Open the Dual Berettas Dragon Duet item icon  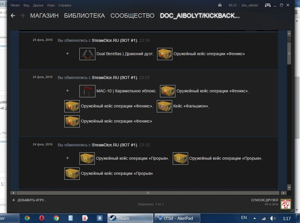tap(87, 54)
